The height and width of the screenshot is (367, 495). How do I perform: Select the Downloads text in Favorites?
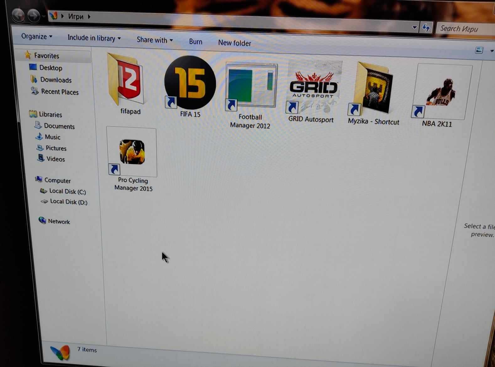coord(56,80)
